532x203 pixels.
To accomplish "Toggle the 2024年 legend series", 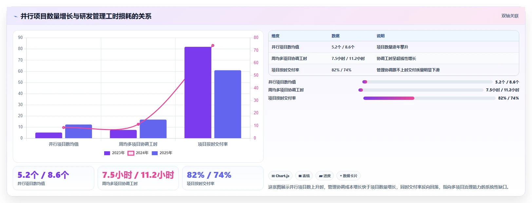I will [x=138, y=153].
